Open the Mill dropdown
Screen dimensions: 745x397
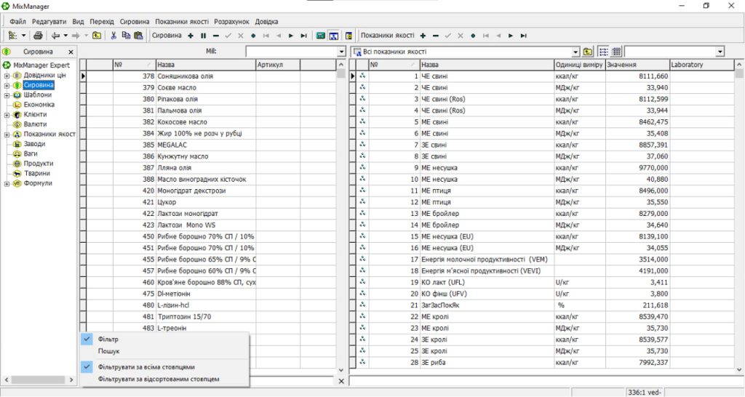[342, 52]
